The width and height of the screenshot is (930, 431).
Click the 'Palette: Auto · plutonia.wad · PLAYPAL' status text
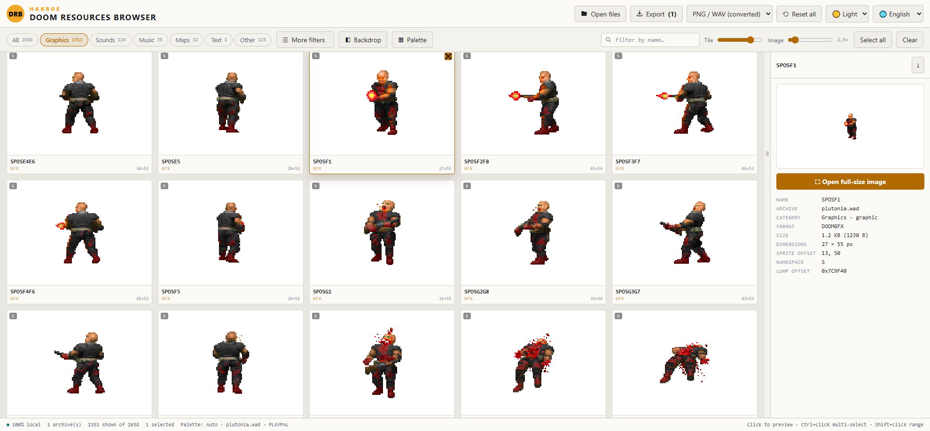tap(234, 424)
